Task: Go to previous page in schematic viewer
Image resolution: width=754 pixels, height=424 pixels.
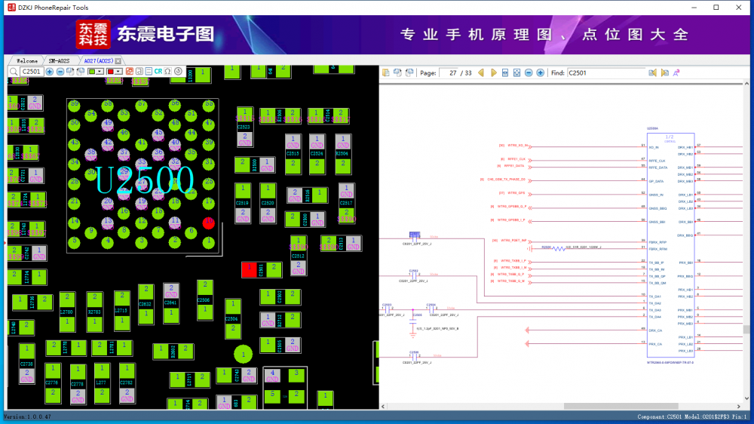Action: coord(481,73)
